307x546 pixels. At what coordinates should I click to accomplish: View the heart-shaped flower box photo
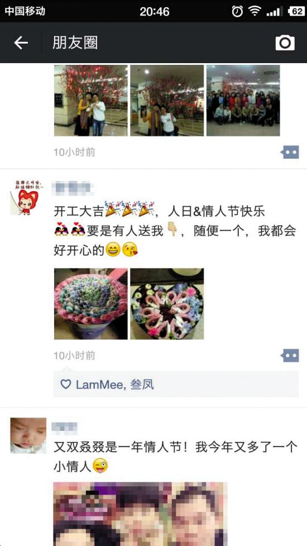click(167, 303)
